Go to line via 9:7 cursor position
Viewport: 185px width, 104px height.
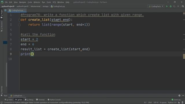click(145, 103)
